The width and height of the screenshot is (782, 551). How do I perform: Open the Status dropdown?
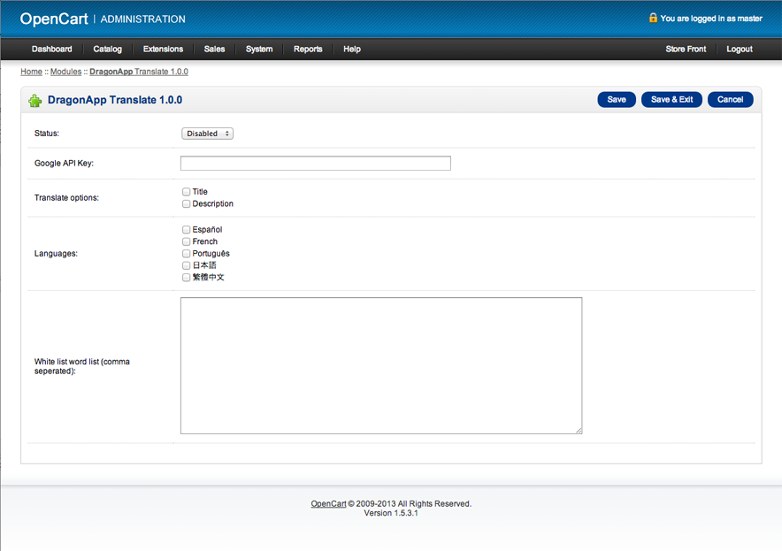207,134
